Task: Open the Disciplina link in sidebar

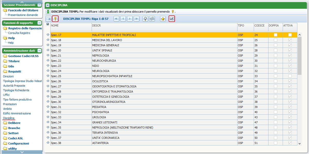Action: coord(9,118)
